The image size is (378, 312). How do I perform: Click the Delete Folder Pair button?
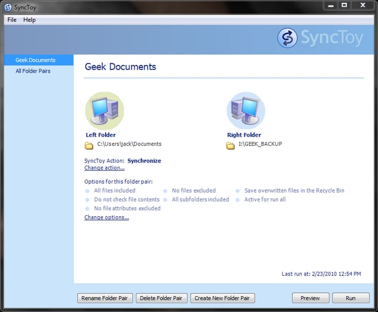tap(161, 298)
